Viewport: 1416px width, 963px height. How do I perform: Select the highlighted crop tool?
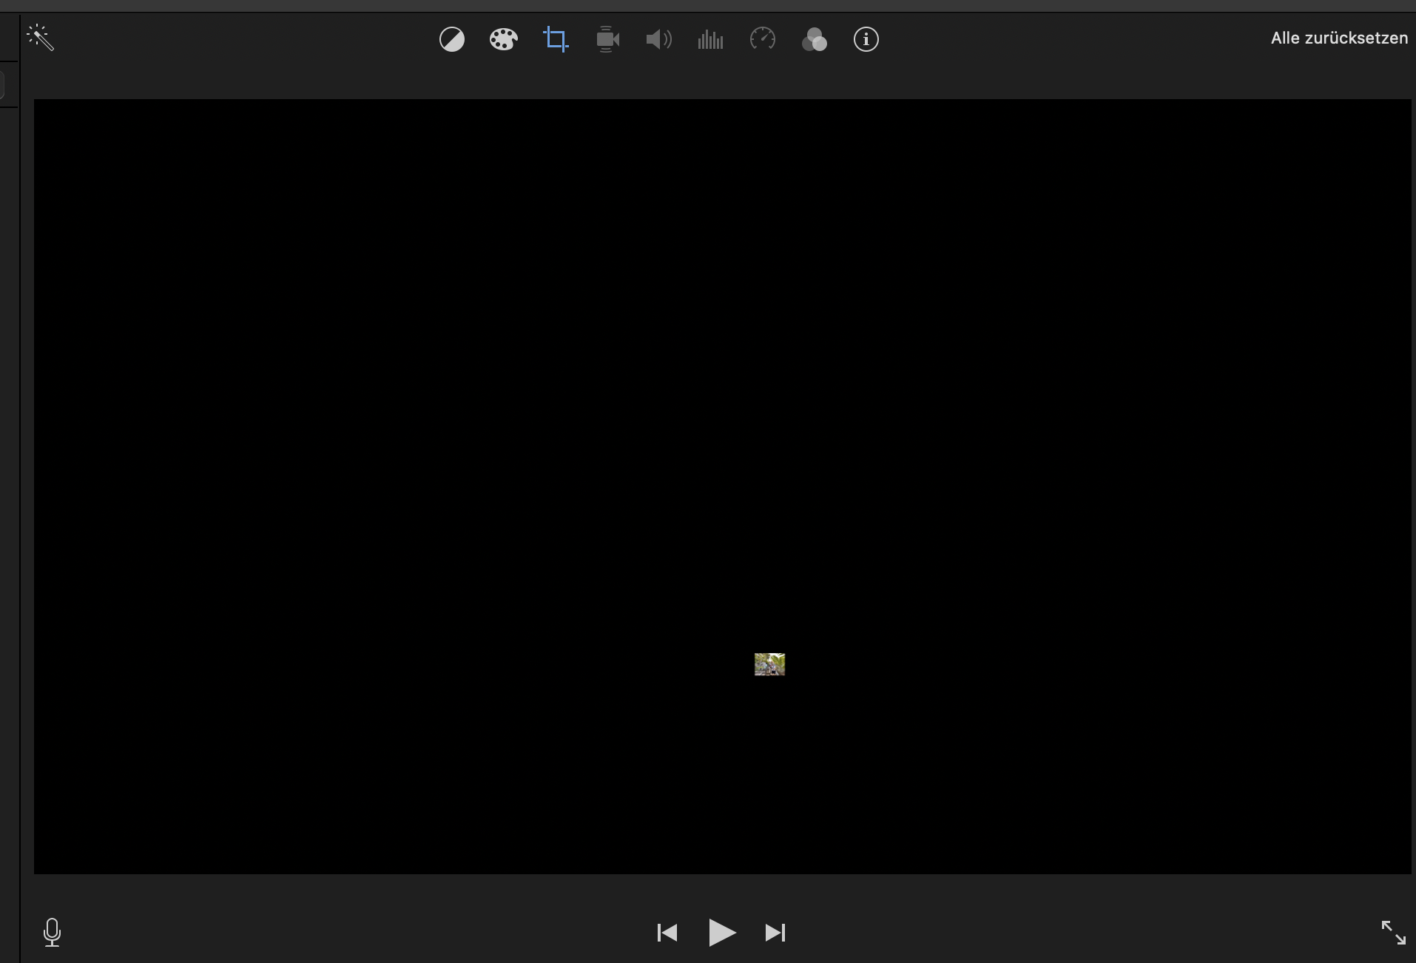click(556, 39)
